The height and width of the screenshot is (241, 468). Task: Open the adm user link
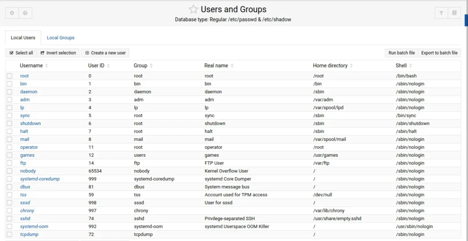pos(25,100)
